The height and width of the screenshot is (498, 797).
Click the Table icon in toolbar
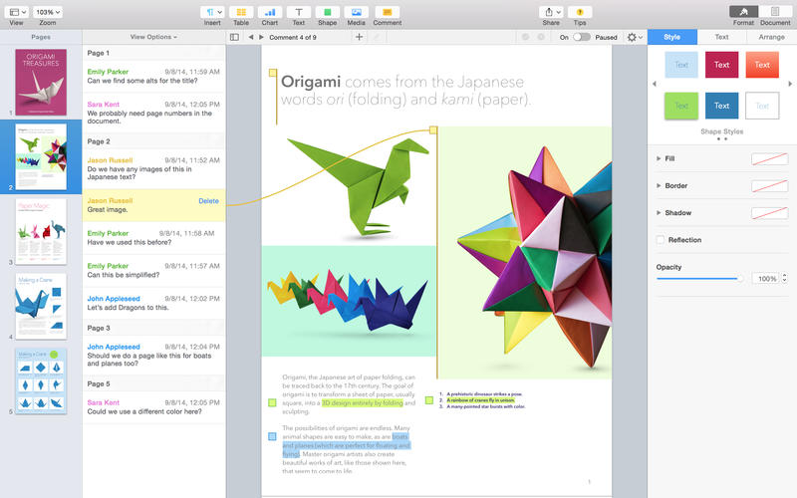click(x=240, y=12)
